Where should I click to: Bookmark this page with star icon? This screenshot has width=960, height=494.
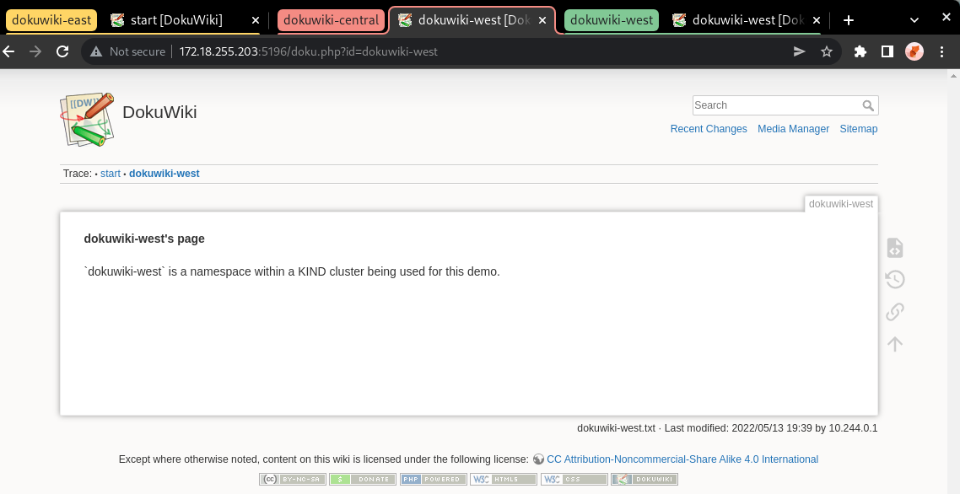(x=827, y=51)
